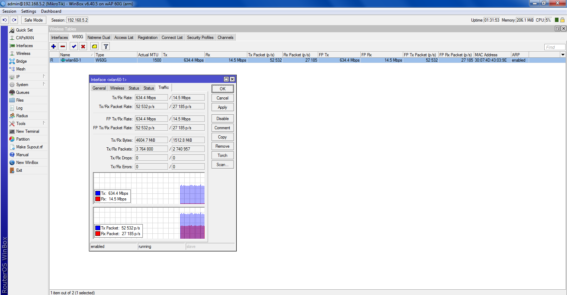Switch to Connect List tab
Viewport: 567px width, 295px height.
172,38
